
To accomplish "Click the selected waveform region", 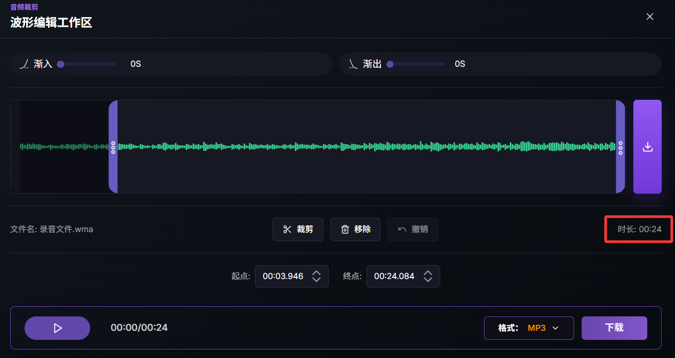I will click(367, 147).
